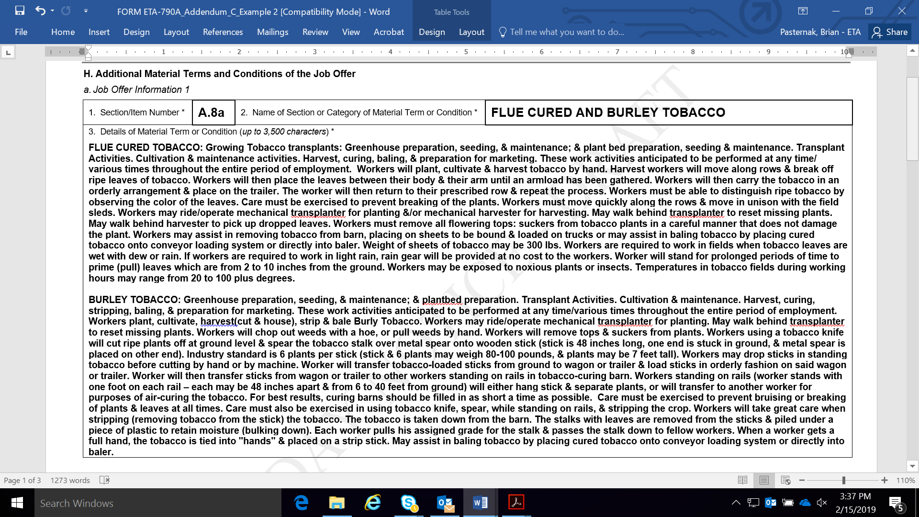Click the Share button
Viewport: 919px width, 517px height.
point(890,32)
